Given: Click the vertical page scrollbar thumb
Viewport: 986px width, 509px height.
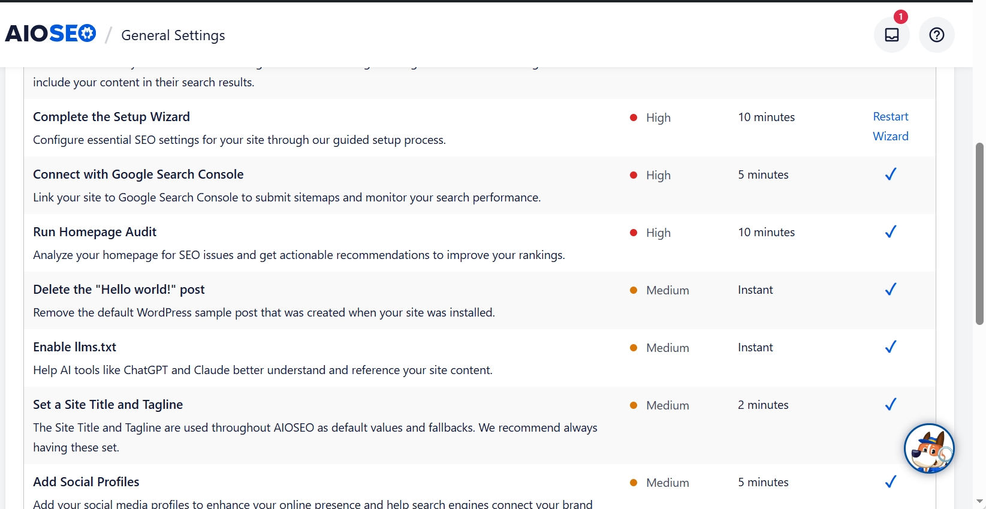Looking at the screenshot, I should (x=979, y=234).
